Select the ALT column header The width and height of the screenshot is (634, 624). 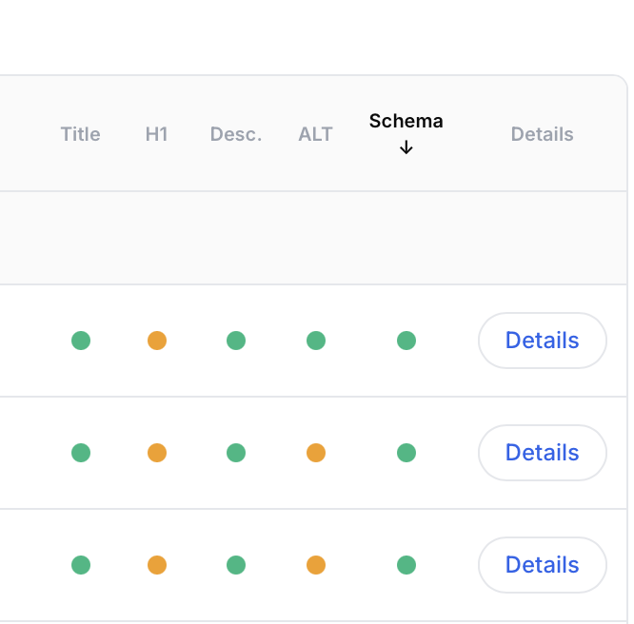coord(316,134)
